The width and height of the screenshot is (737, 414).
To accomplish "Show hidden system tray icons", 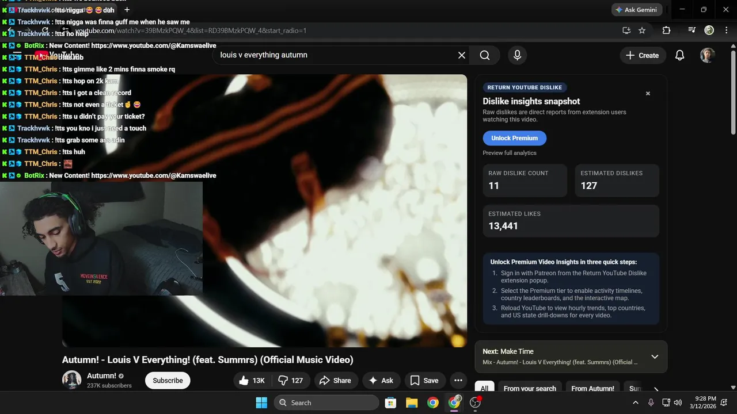I will coord(636,402).
